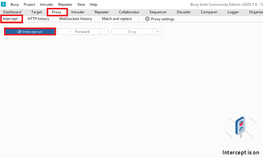Open the Help menu
The width and height of the screenshot is (263, 158).
pos(93,5)
